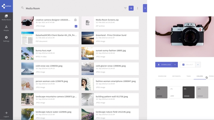The image size is (214, 120).
Task: Click landscape-nature-field-1412146.jpeg file name
Action: 113,112
